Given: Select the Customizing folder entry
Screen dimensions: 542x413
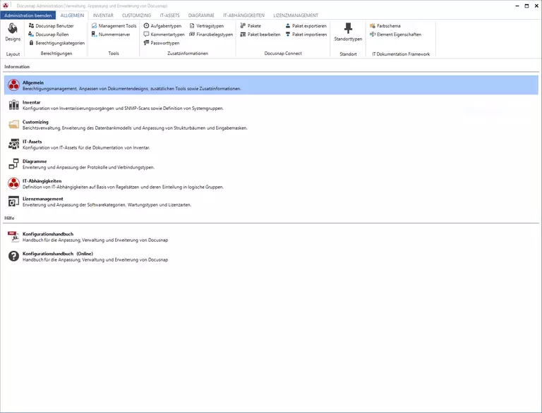Looking at the screenshot, I should 35,122.
